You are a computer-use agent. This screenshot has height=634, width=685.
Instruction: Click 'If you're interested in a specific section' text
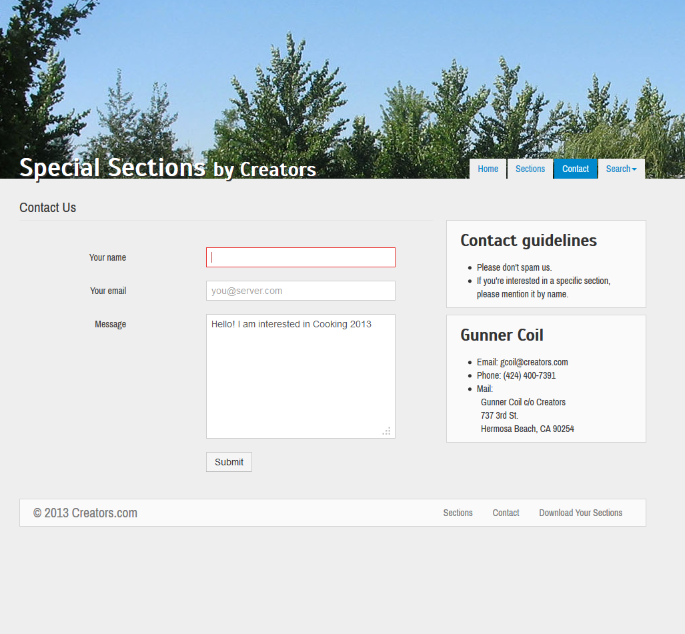tap(544, 281)
